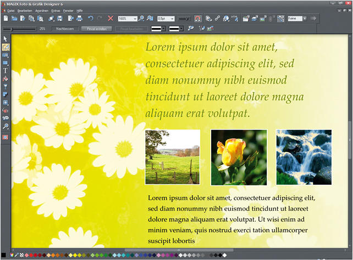Image resolution: width=353 pixels, height=260 pixels.
Task: Select the 3D extrude tool
Action: (x=5, y=118)
